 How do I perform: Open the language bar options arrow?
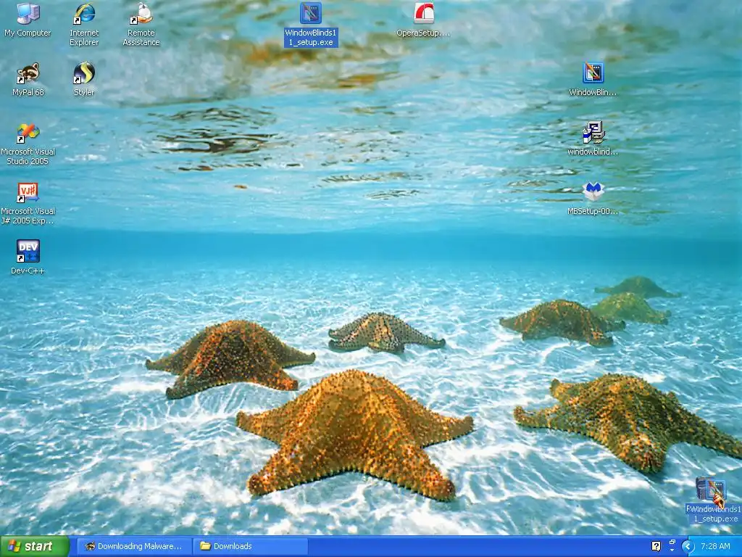click(672, 550)
